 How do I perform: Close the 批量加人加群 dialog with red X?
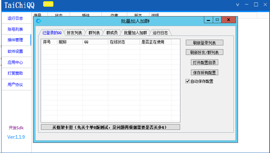click(x=228, y=20)
